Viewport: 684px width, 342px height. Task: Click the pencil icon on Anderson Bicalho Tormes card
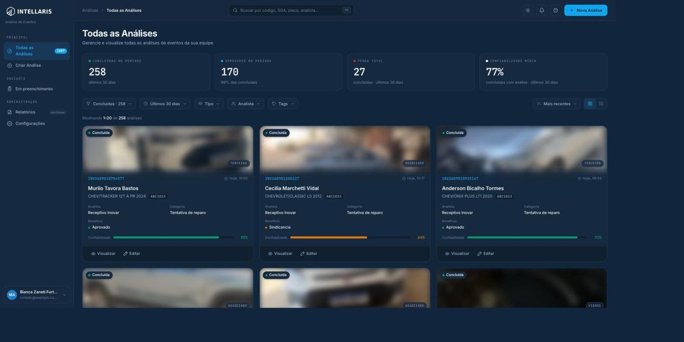click(479, 254)
